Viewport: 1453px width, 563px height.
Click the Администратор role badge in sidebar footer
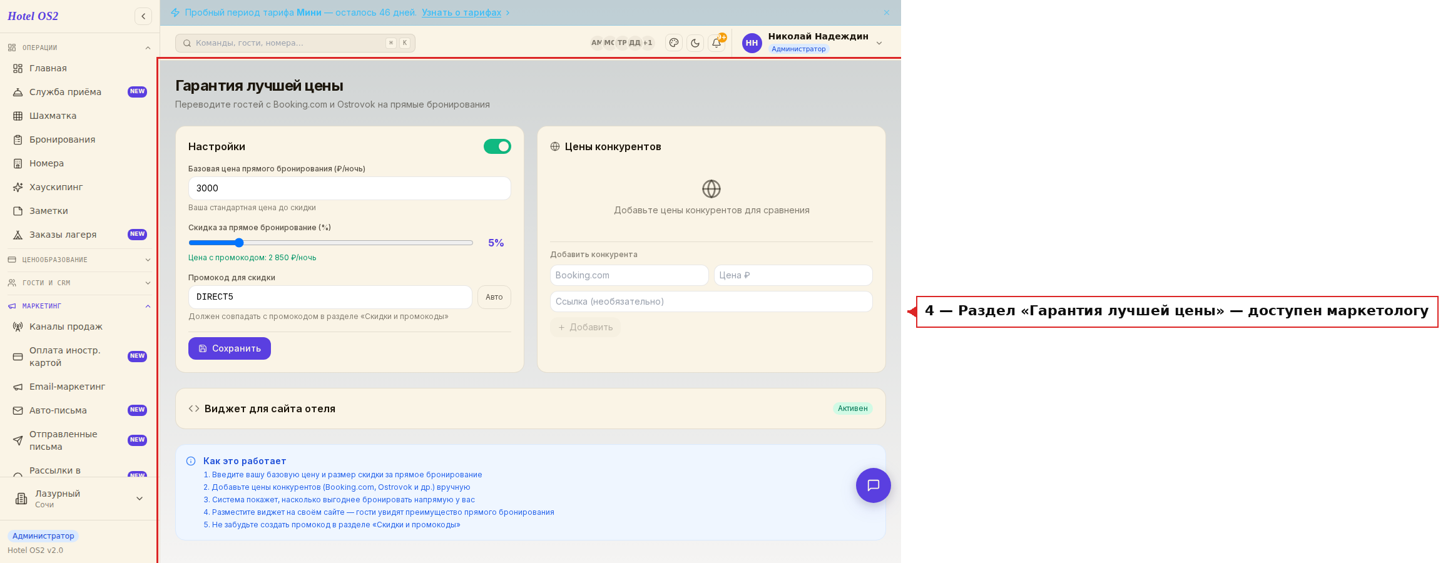point(43,536)
